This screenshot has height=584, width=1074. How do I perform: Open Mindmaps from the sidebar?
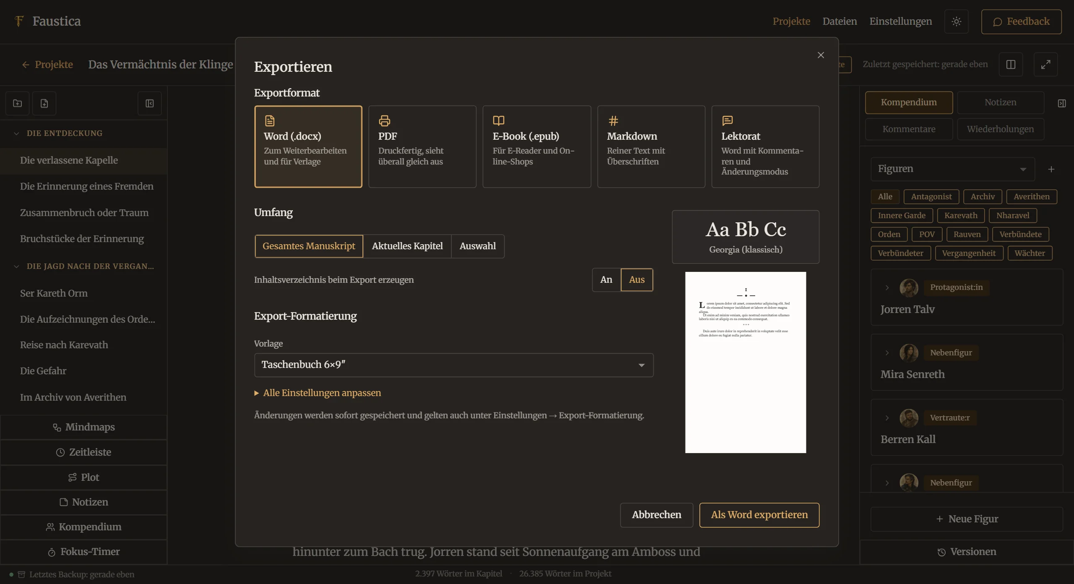point(84,427)
